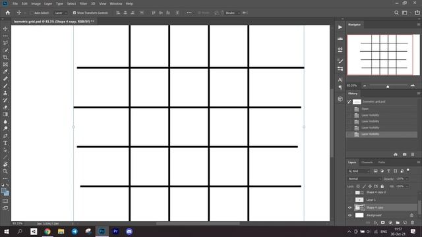The width and height of the screenshot is (422, 237).
Task: Open the File menu
Action: (x=15, y=4)
